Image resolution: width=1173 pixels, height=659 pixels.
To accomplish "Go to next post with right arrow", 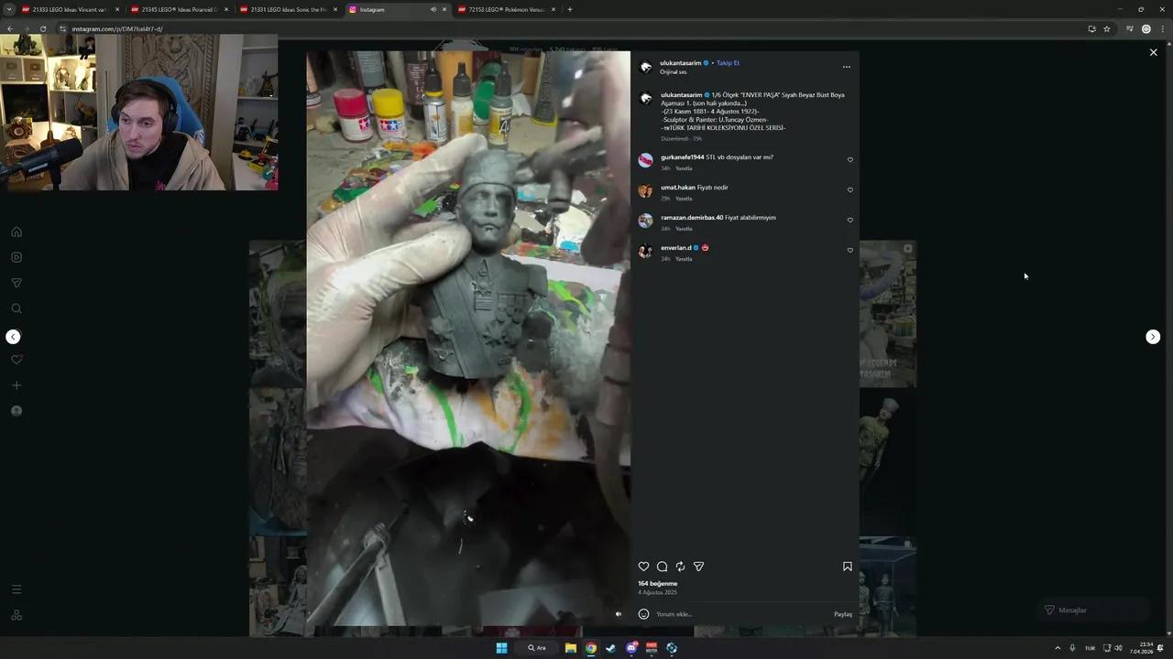I will 1153,337.
